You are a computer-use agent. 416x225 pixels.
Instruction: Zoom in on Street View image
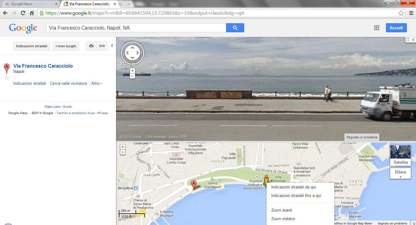pos(132,71)
